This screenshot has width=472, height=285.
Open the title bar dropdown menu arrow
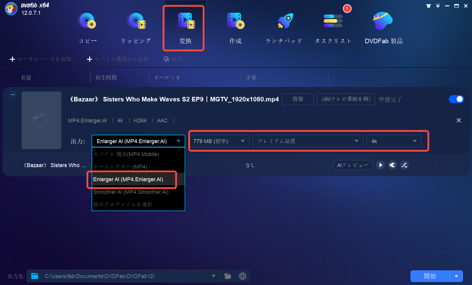pyautogui.click(x=438, y=6)
